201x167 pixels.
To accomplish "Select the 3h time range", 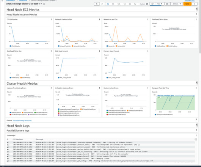I will pyautogui.click(x=113, y=4).
